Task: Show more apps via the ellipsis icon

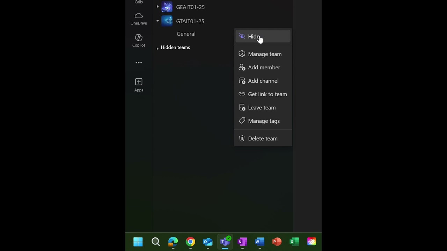Action: coord(139,63)
